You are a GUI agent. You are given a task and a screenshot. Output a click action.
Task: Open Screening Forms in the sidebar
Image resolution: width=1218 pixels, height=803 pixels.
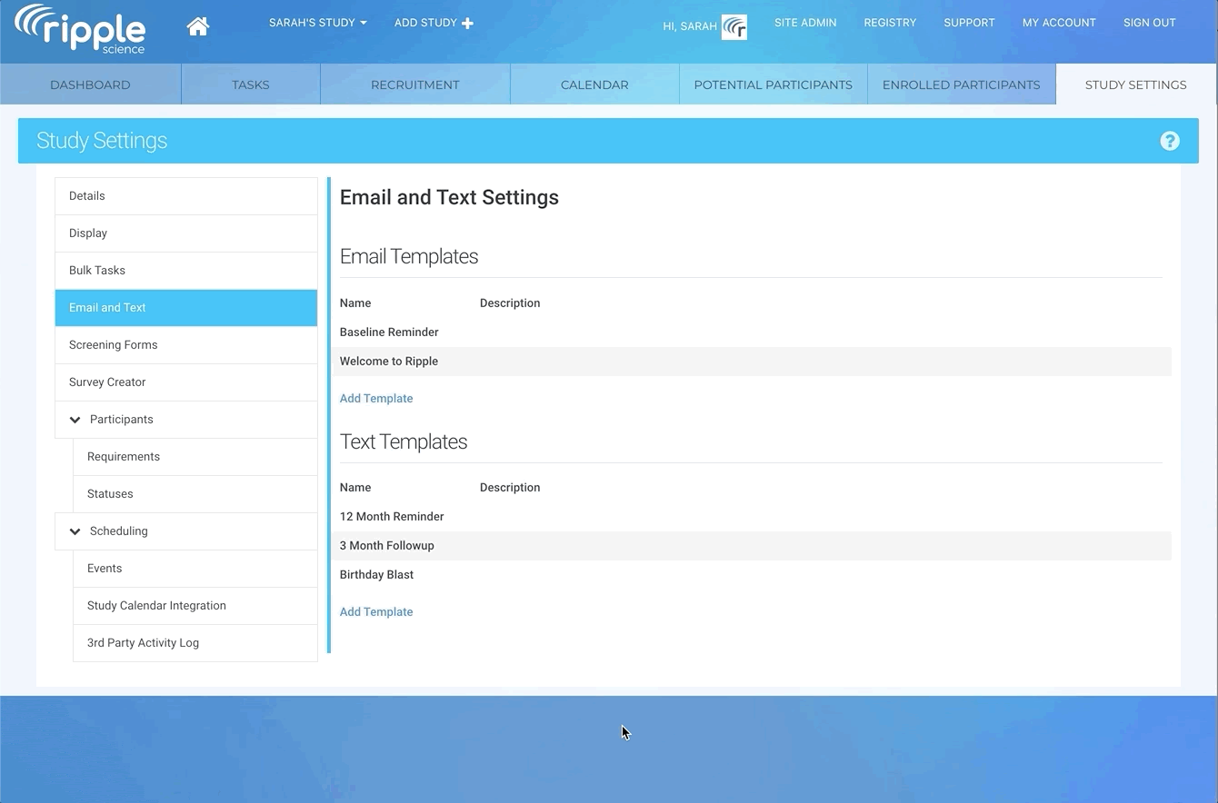[114, 345]
